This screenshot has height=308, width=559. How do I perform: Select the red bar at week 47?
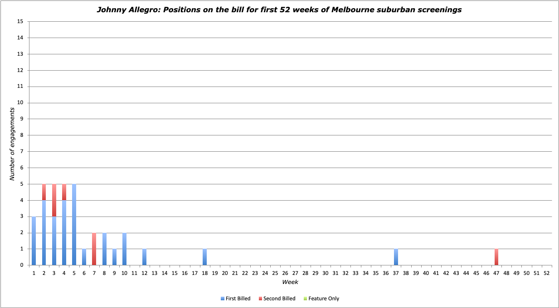[x=496, y=257]
